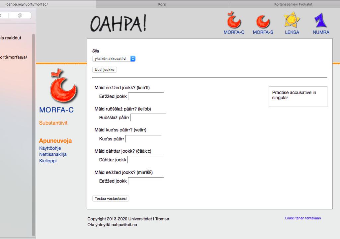Click the 'Copyright 2013-2020 Universitetet i Tromsø' text
Image resolution: width=340 pixels, height=239 pixels.
click(128, 219)
